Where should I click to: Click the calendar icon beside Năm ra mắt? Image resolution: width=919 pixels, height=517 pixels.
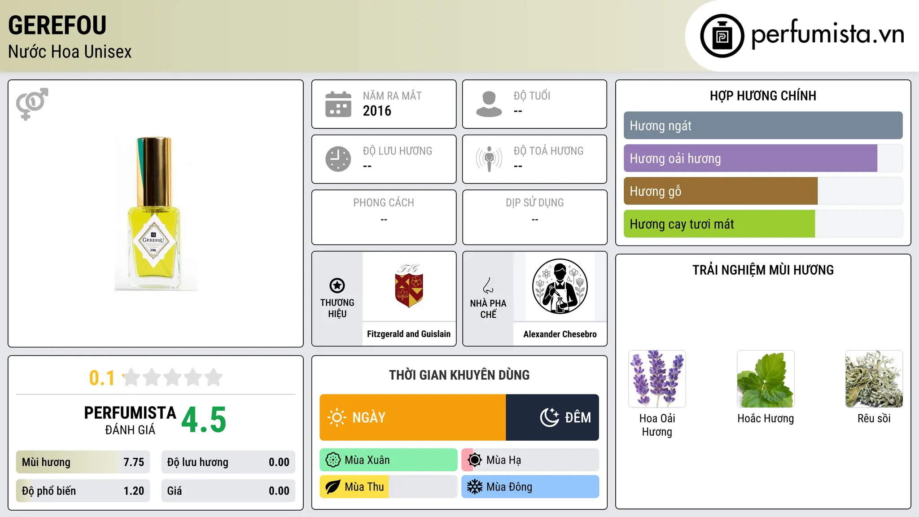[338, 104]
